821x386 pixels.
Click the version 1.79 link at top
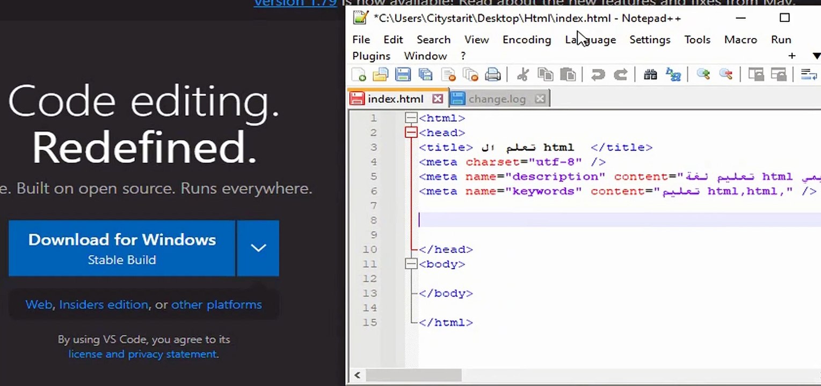[295, 3]
